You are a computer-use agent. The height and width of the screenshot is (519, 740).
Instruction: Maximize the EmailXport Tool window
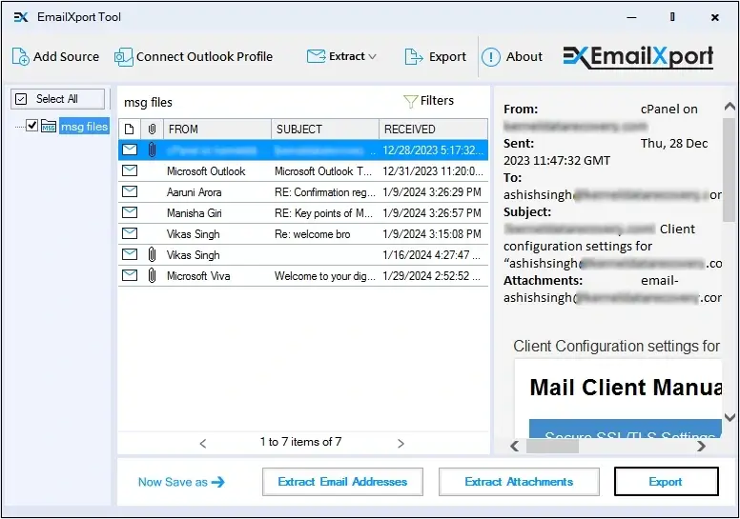[x=672, y=17]
